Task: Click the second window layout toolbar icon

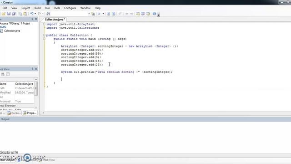Action: [143, 14]
